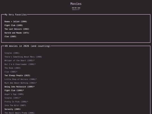
Task: Select 'Into The Wild (2007)'
Action: 15,105
